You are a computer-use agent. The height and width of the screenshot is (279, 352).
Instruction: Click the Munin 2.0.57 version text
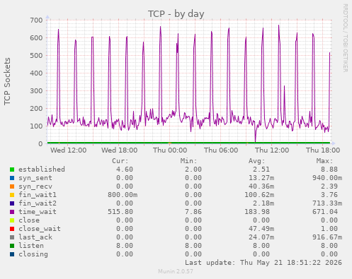(x=176, y=271)
